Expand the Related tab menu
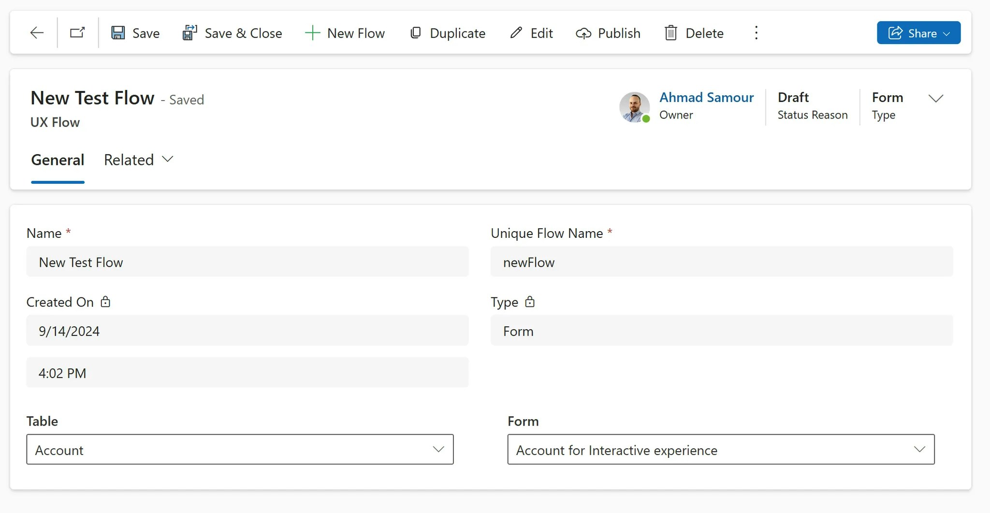The width and height of the screenshot is (990, 513). (x=138, y=160)
